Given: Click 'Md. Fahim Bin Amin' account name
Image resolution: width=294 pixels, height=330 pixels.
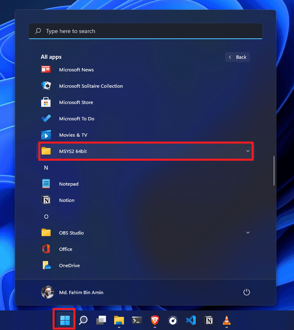Looking at the screenshot, I should point(81,292).
